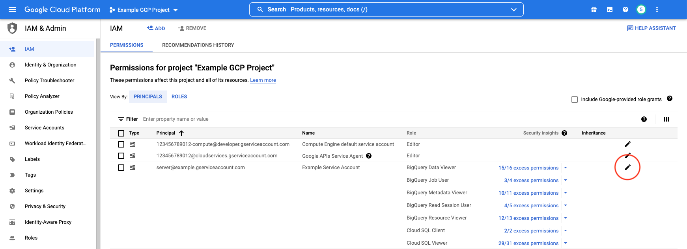Viewport: 687px width, 249px height.
Task: Open IAM in the sidebar
Action: coord(47,49)
